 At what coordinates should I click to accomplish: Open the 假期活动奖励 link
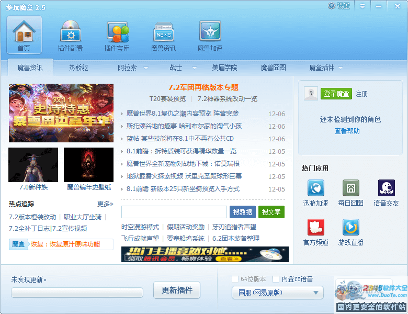tap(186, 227)
